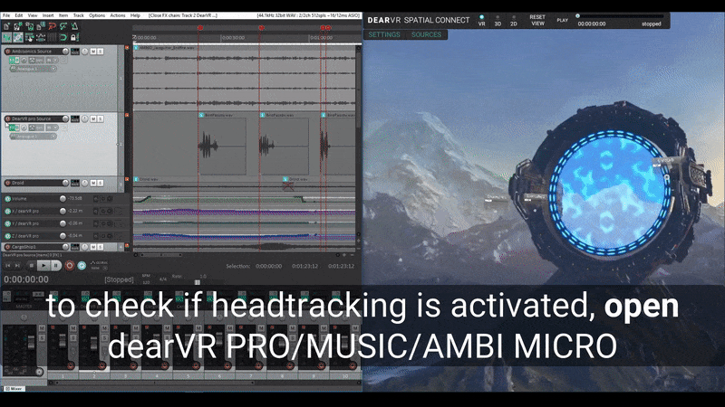
Task: Open DearVR pro Source input dropdown
Action: (33, 137)
